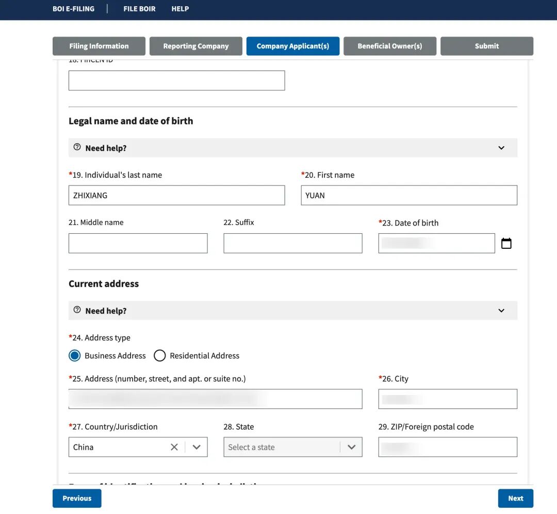Expand Need help under Legal name

pyautogui.click(x=501, y=148)
